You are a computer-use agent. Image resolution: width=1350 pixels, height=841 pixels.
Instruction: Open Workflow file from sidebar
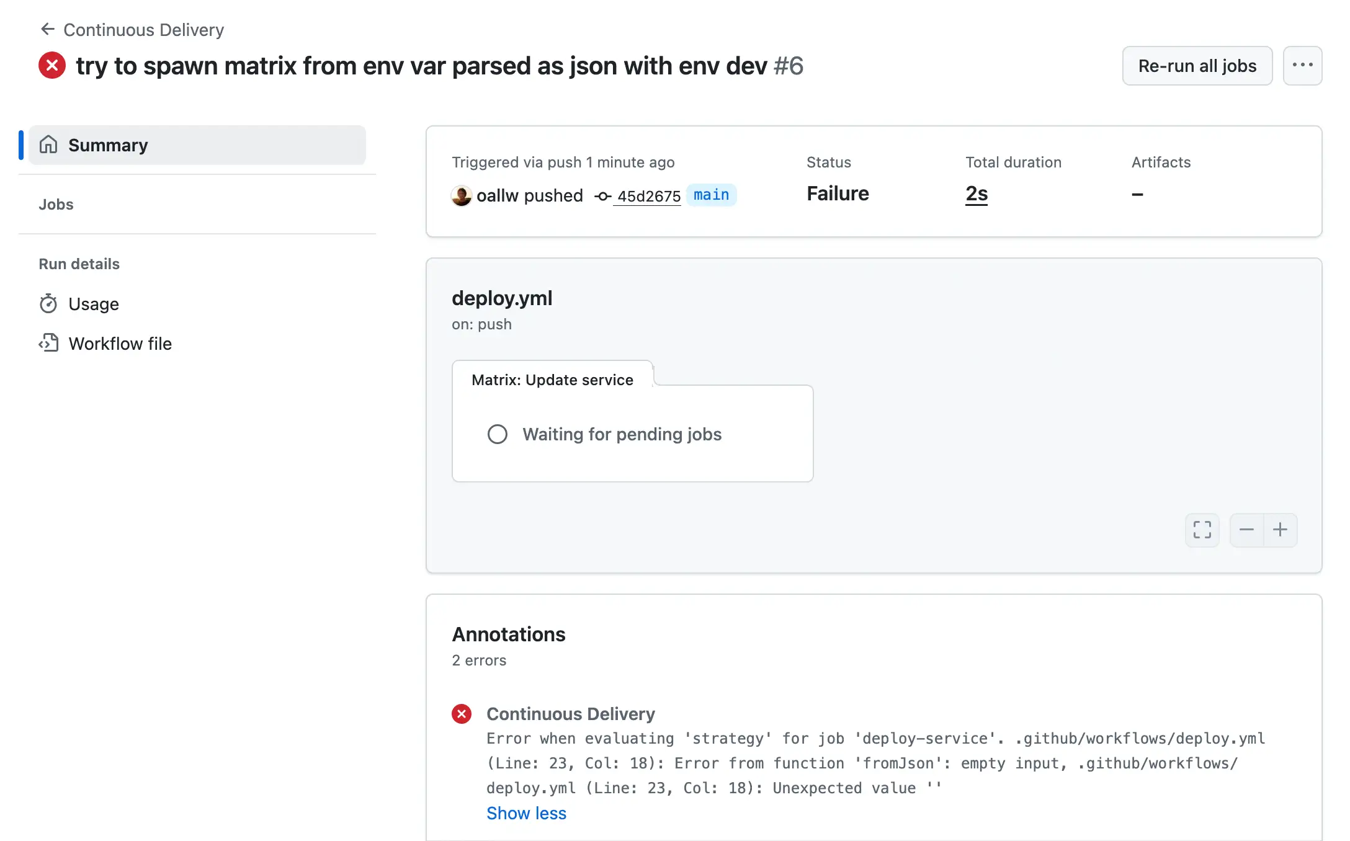point(120,344)
